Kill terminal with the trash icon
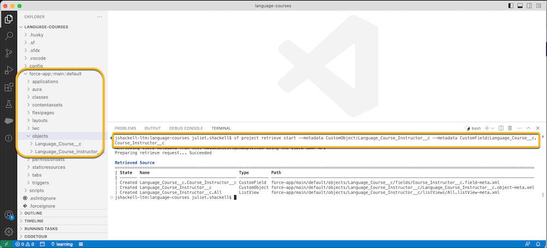The image size is (547, 248). (510, 128)
